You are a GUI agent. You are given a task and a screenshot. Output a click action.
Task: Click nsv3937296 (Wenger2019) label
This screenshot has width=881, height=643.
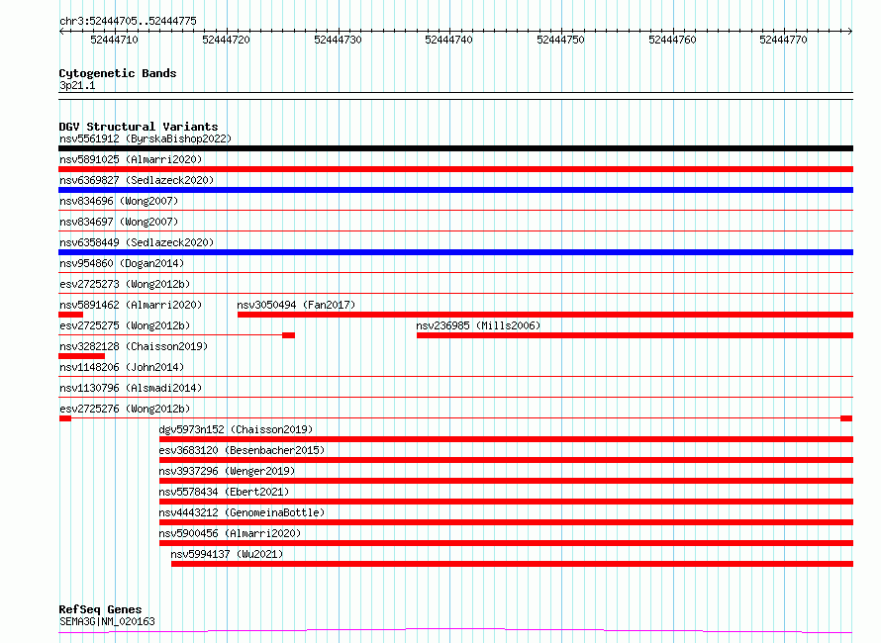(x=227, y=471)
